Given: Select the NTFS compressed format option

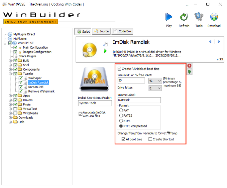Looking at the screenshot, I should [x=121, y=126].
